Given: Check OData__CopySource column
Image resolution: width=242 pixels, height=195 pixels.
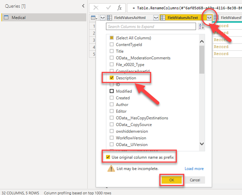Looking at the screenshot, I should [x=112, y=125].
